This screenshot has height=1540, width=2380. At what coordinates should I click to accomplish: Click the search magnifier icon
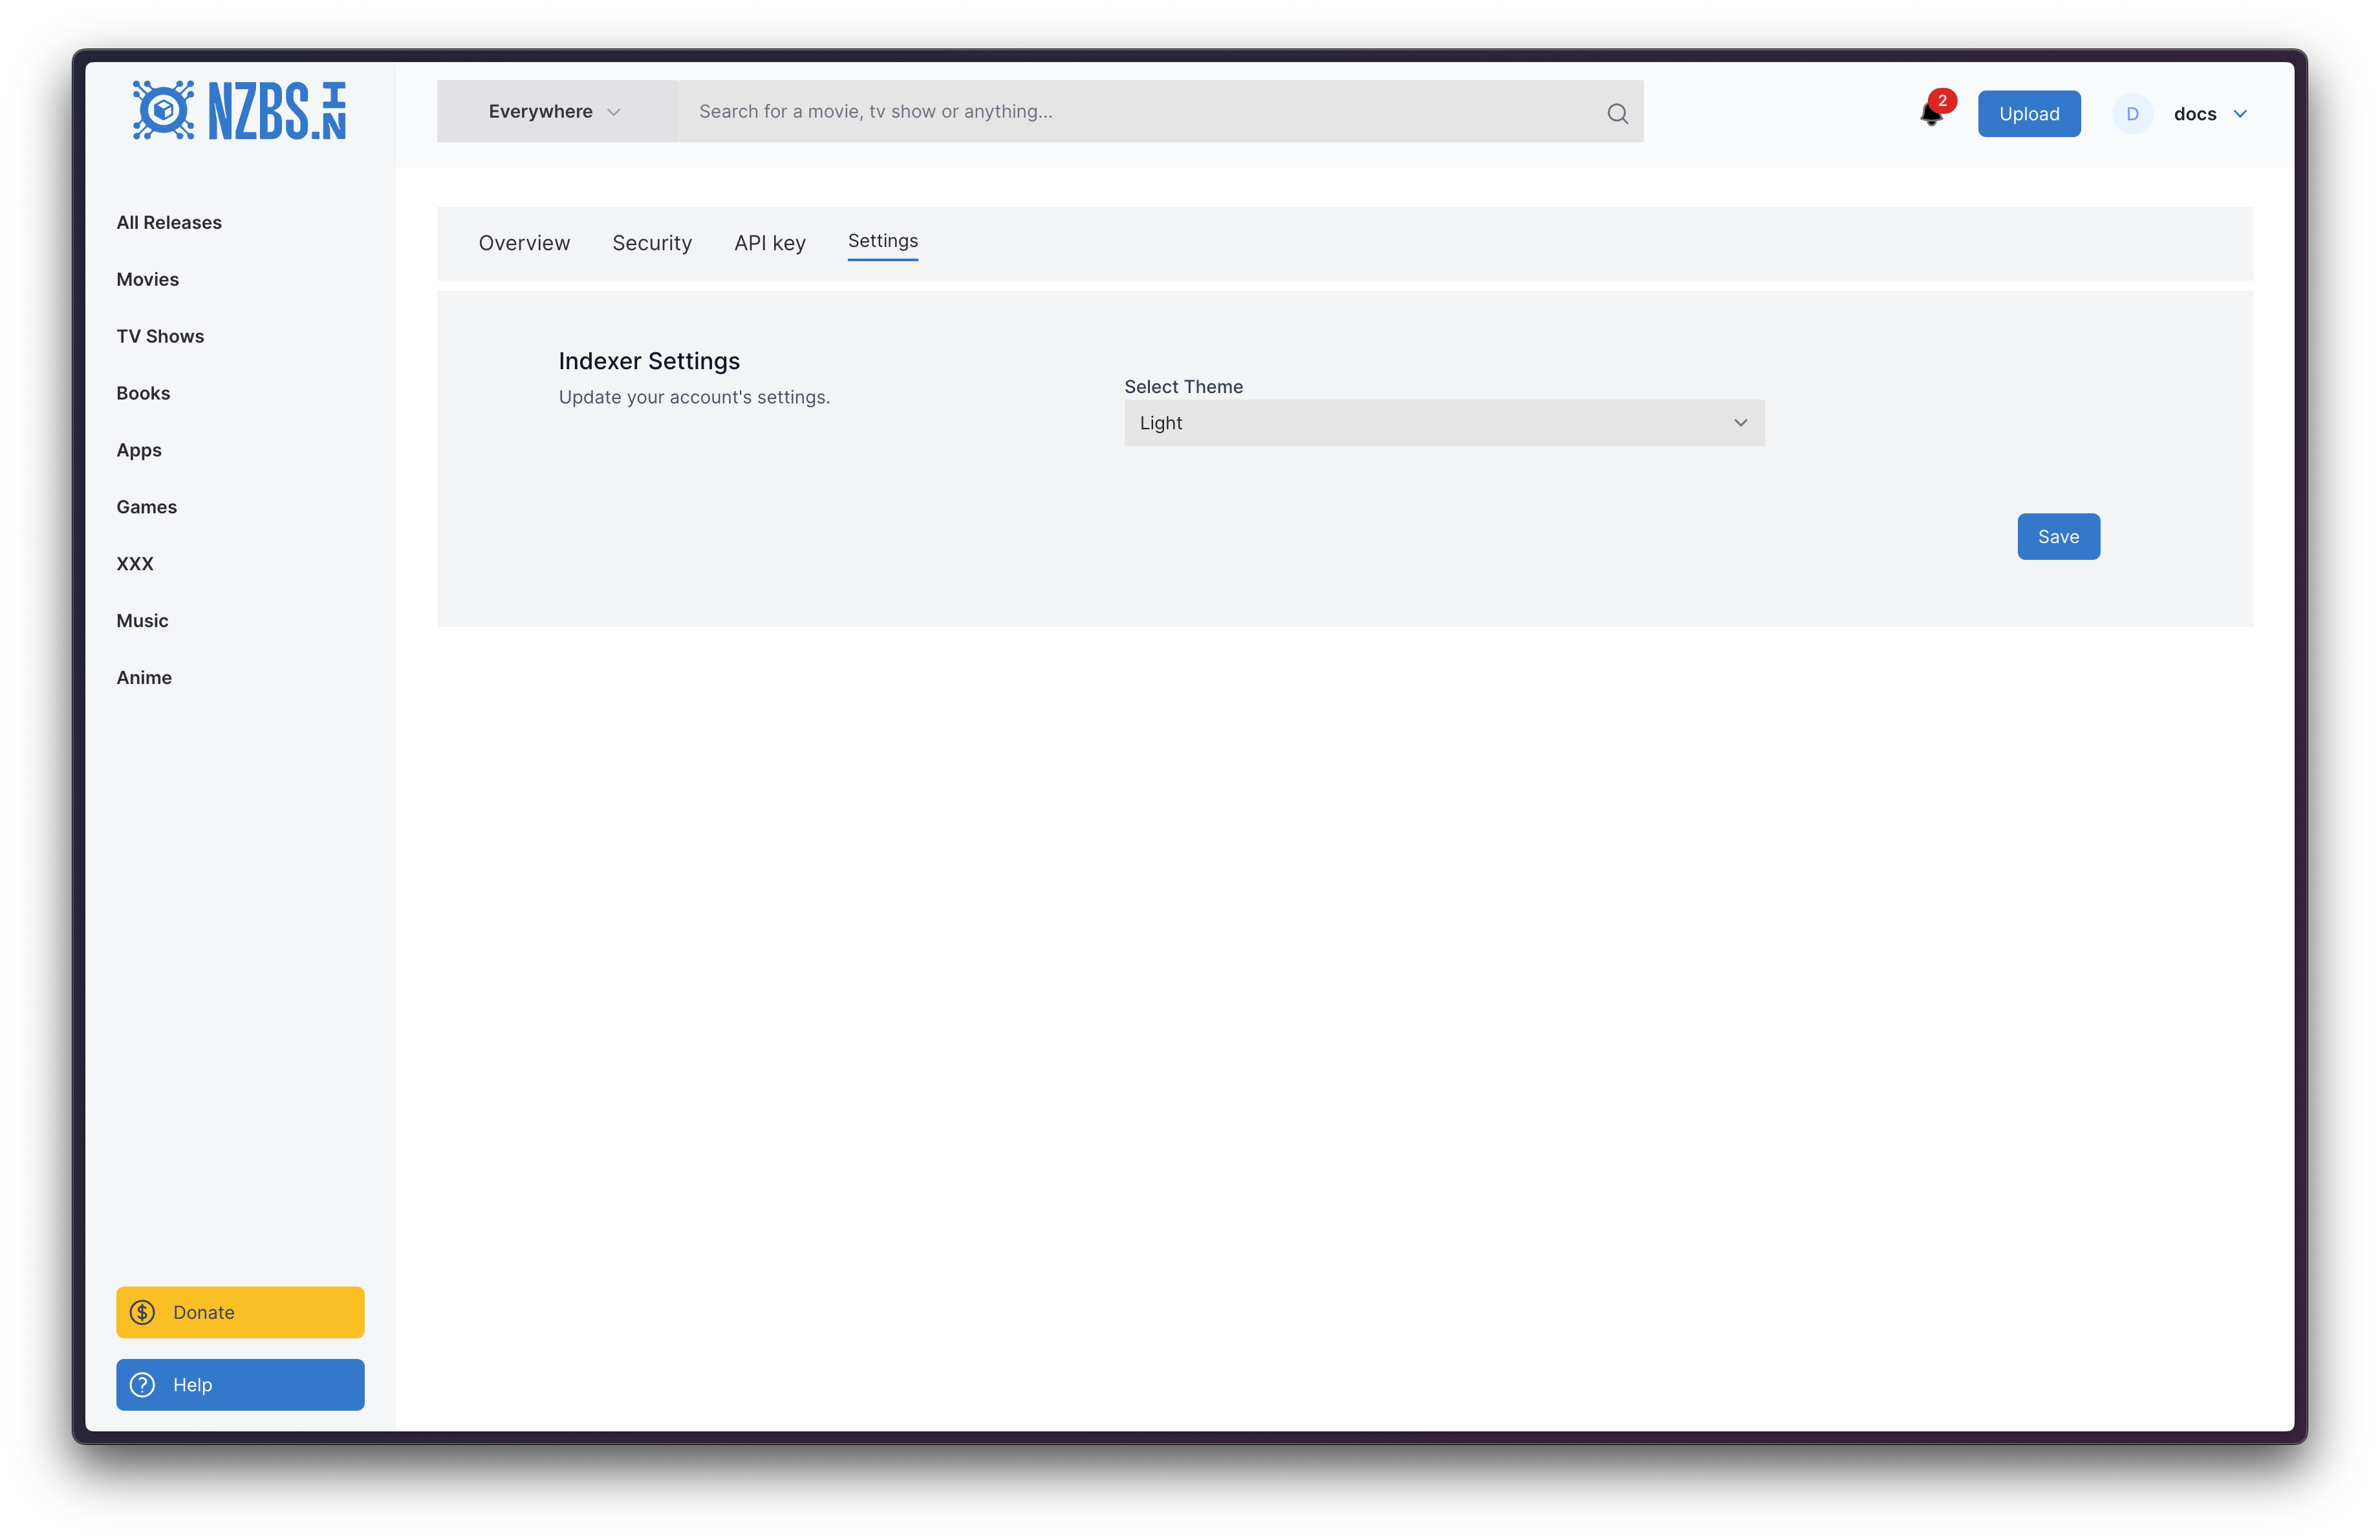[x=1617, y=113]
